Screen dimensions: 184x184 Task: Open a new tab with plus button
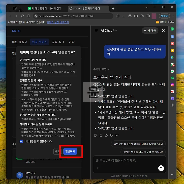pyautogui.click(x=113, y=9)
